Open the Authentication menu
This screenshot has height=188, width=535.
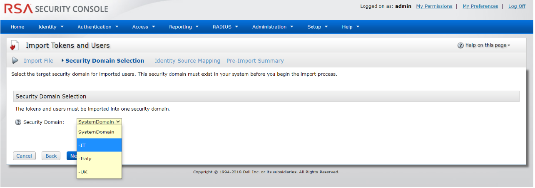tap(98, 27)
